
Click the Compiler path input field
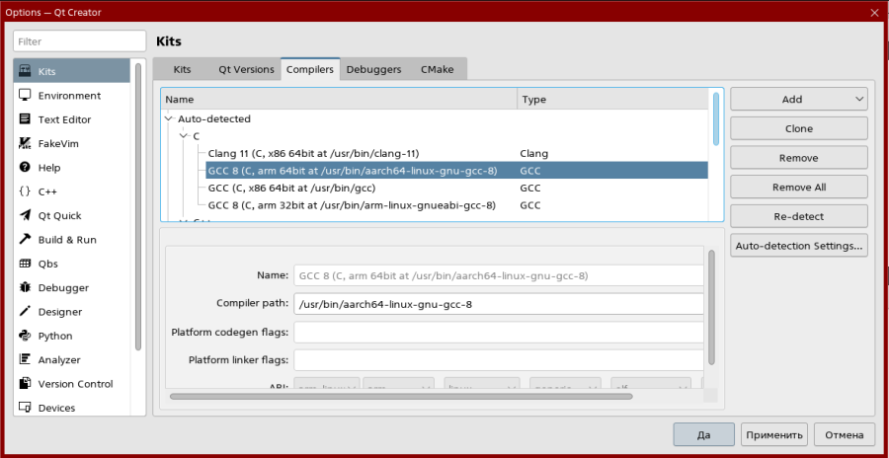[498, 304]
